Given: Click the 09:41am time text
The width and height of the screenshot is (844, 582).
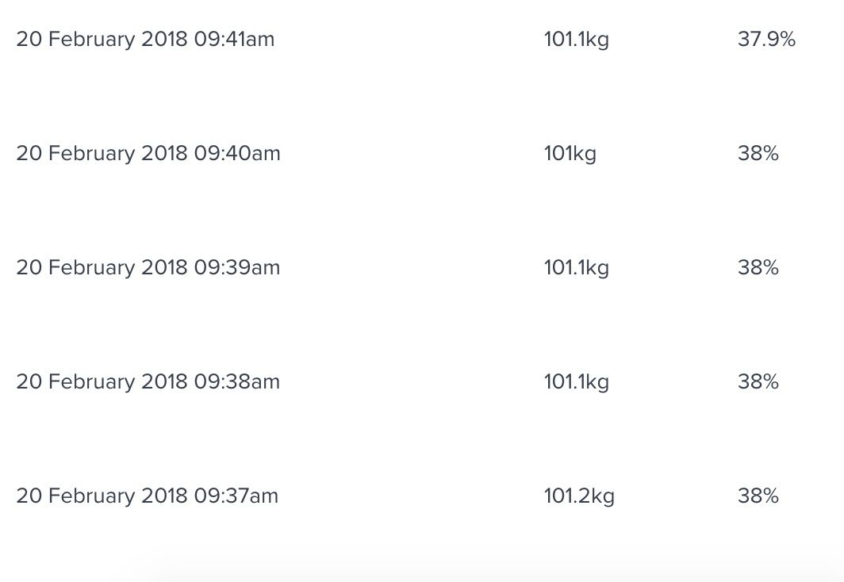Looking at the screenshot, I should [234, 40].
